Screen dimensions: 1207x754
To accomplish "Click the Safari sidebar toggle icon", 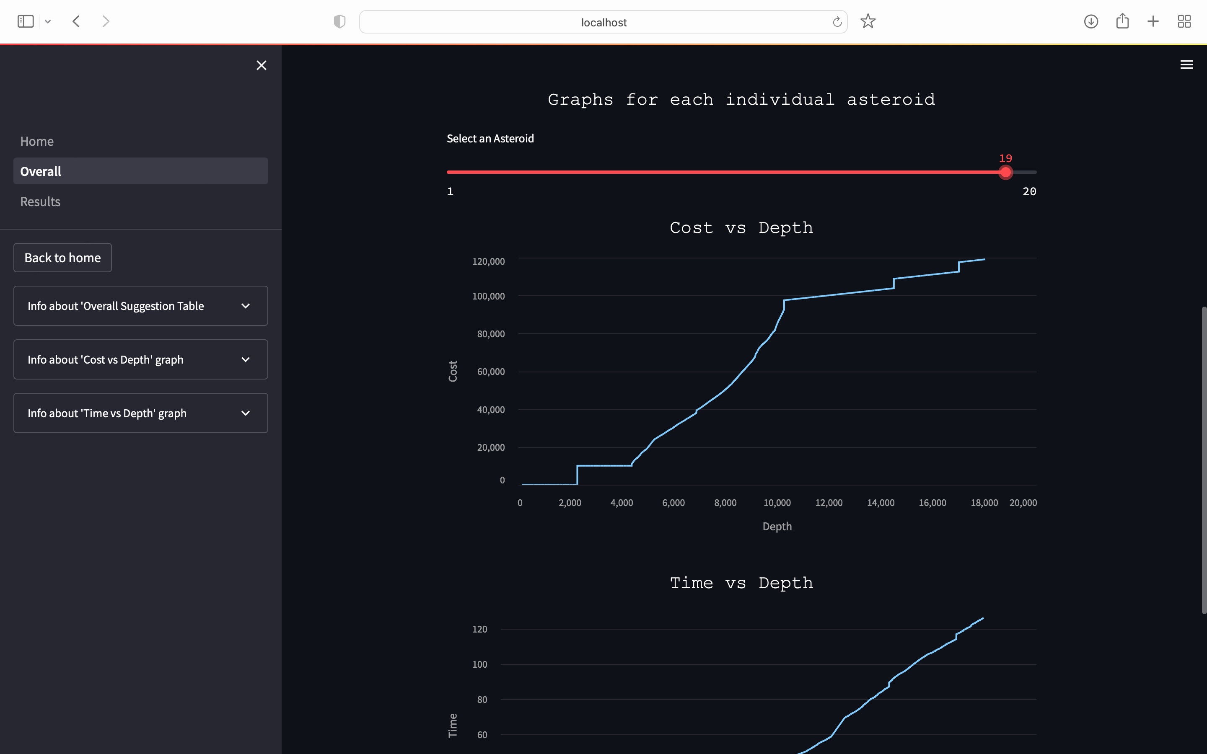I will coord(26,21).
